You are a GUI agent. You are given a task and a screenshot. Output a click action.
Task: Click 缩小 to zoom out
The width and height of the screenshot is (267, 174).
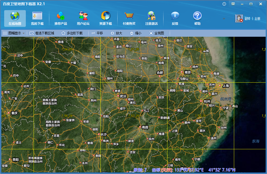tap(136, 33)
